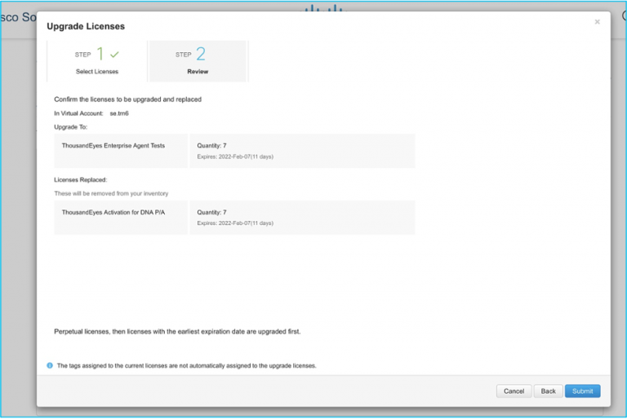
Task: Click Quantity: 7 in the Licenses Replaced row
Action: pyautogui.click(x=211, y=212)
